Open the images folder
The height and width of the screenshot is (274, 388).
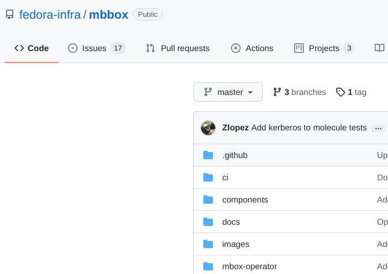[236, 244]
